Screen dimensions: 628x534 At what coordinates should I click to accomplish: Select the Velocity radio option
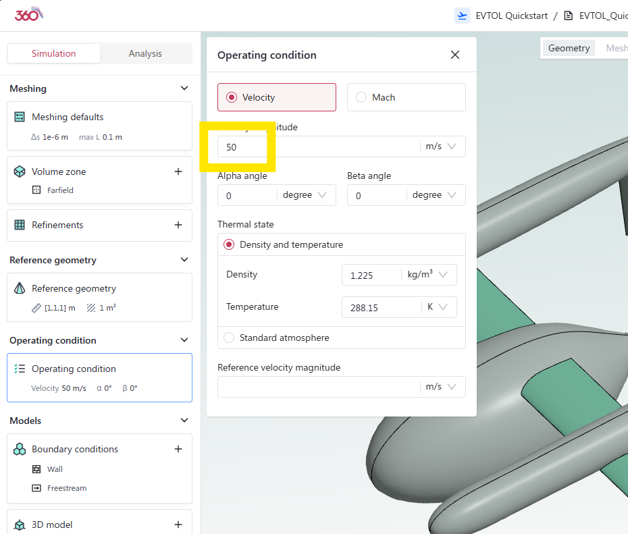[232, 97]
